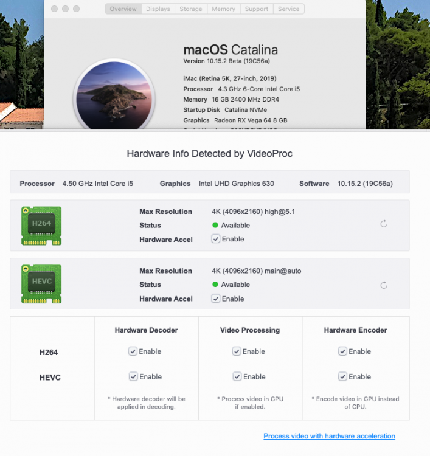
Task: Refresh the H264 hardware detection
Action: 384,224
